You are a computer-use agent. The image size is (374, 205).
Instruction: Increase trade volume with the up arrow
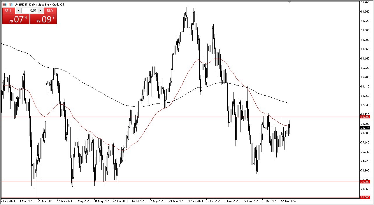tap(41, 10)
